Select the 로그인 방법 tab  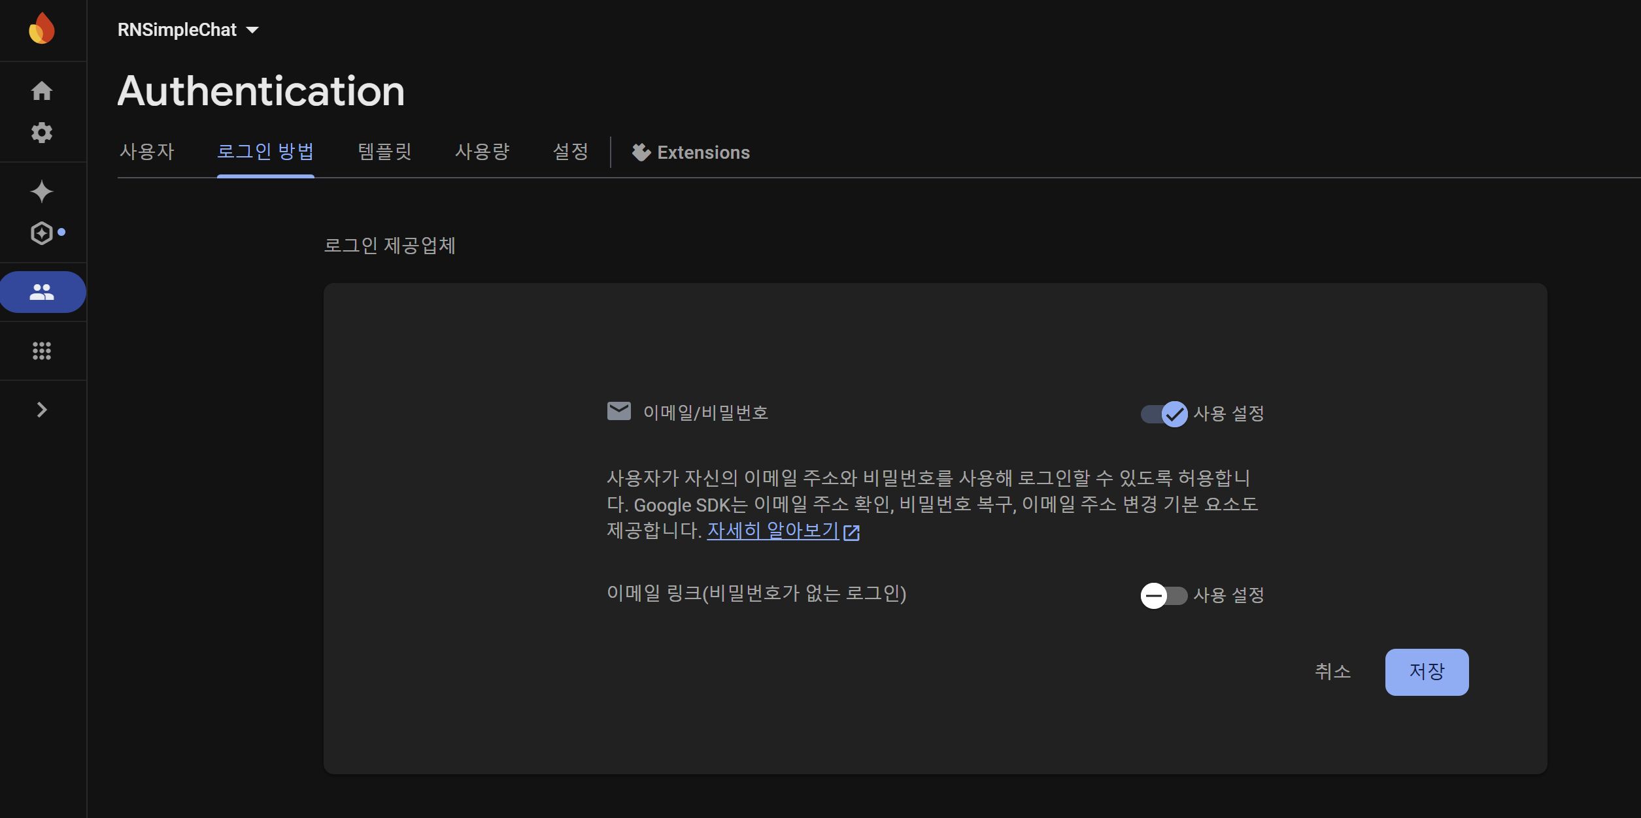(265, 152)
